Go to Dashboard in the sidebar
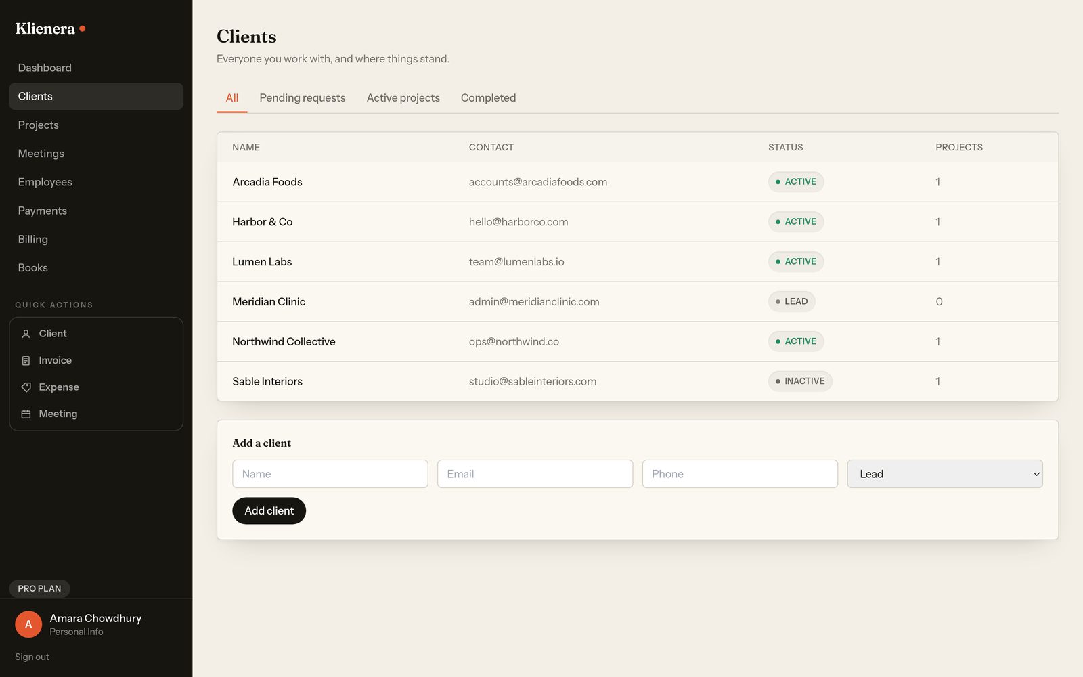 click(96, 68)
